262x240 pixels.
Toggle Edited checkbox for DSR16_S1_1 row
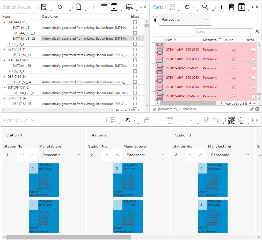pos(135,71)
